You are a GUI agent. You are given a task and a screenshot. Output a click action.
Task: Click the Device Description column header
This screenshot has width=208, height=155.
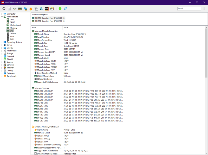point(77,15)
